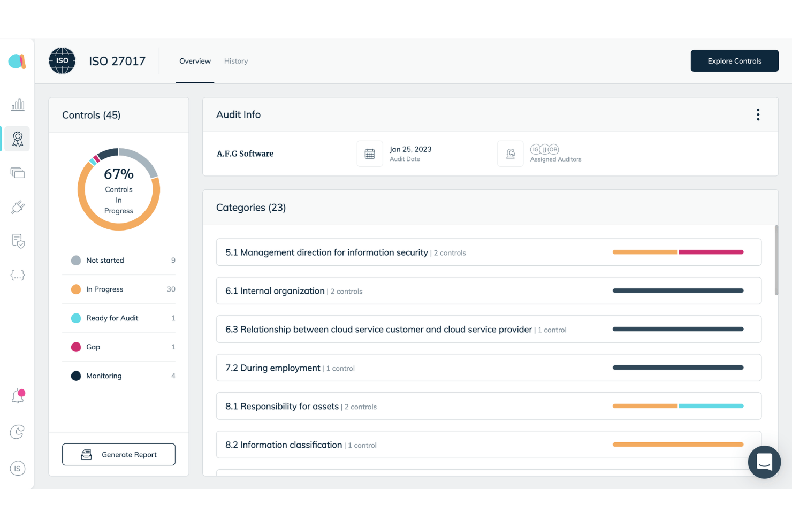The image size is (792, 528).
Task: Open the IS user profile avatar
Action: pos(18,469)
